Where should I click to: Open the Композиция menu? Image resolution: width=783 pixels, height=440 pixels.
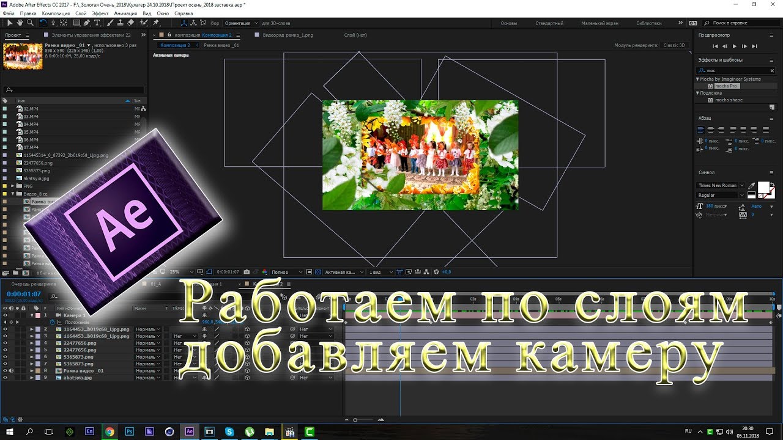[56, 13]
